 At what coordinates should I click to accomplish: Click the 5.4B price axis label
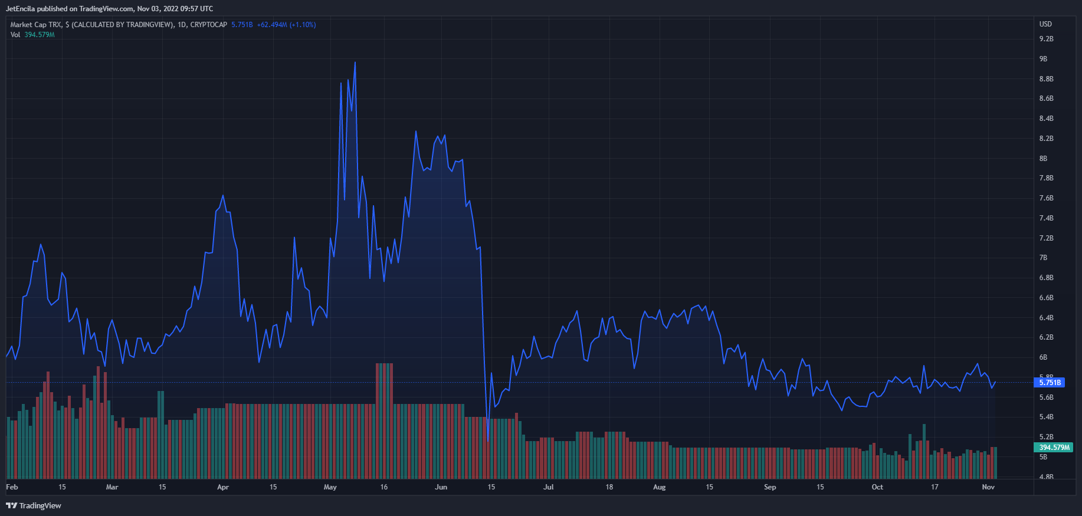click(x=1046, y=417)
